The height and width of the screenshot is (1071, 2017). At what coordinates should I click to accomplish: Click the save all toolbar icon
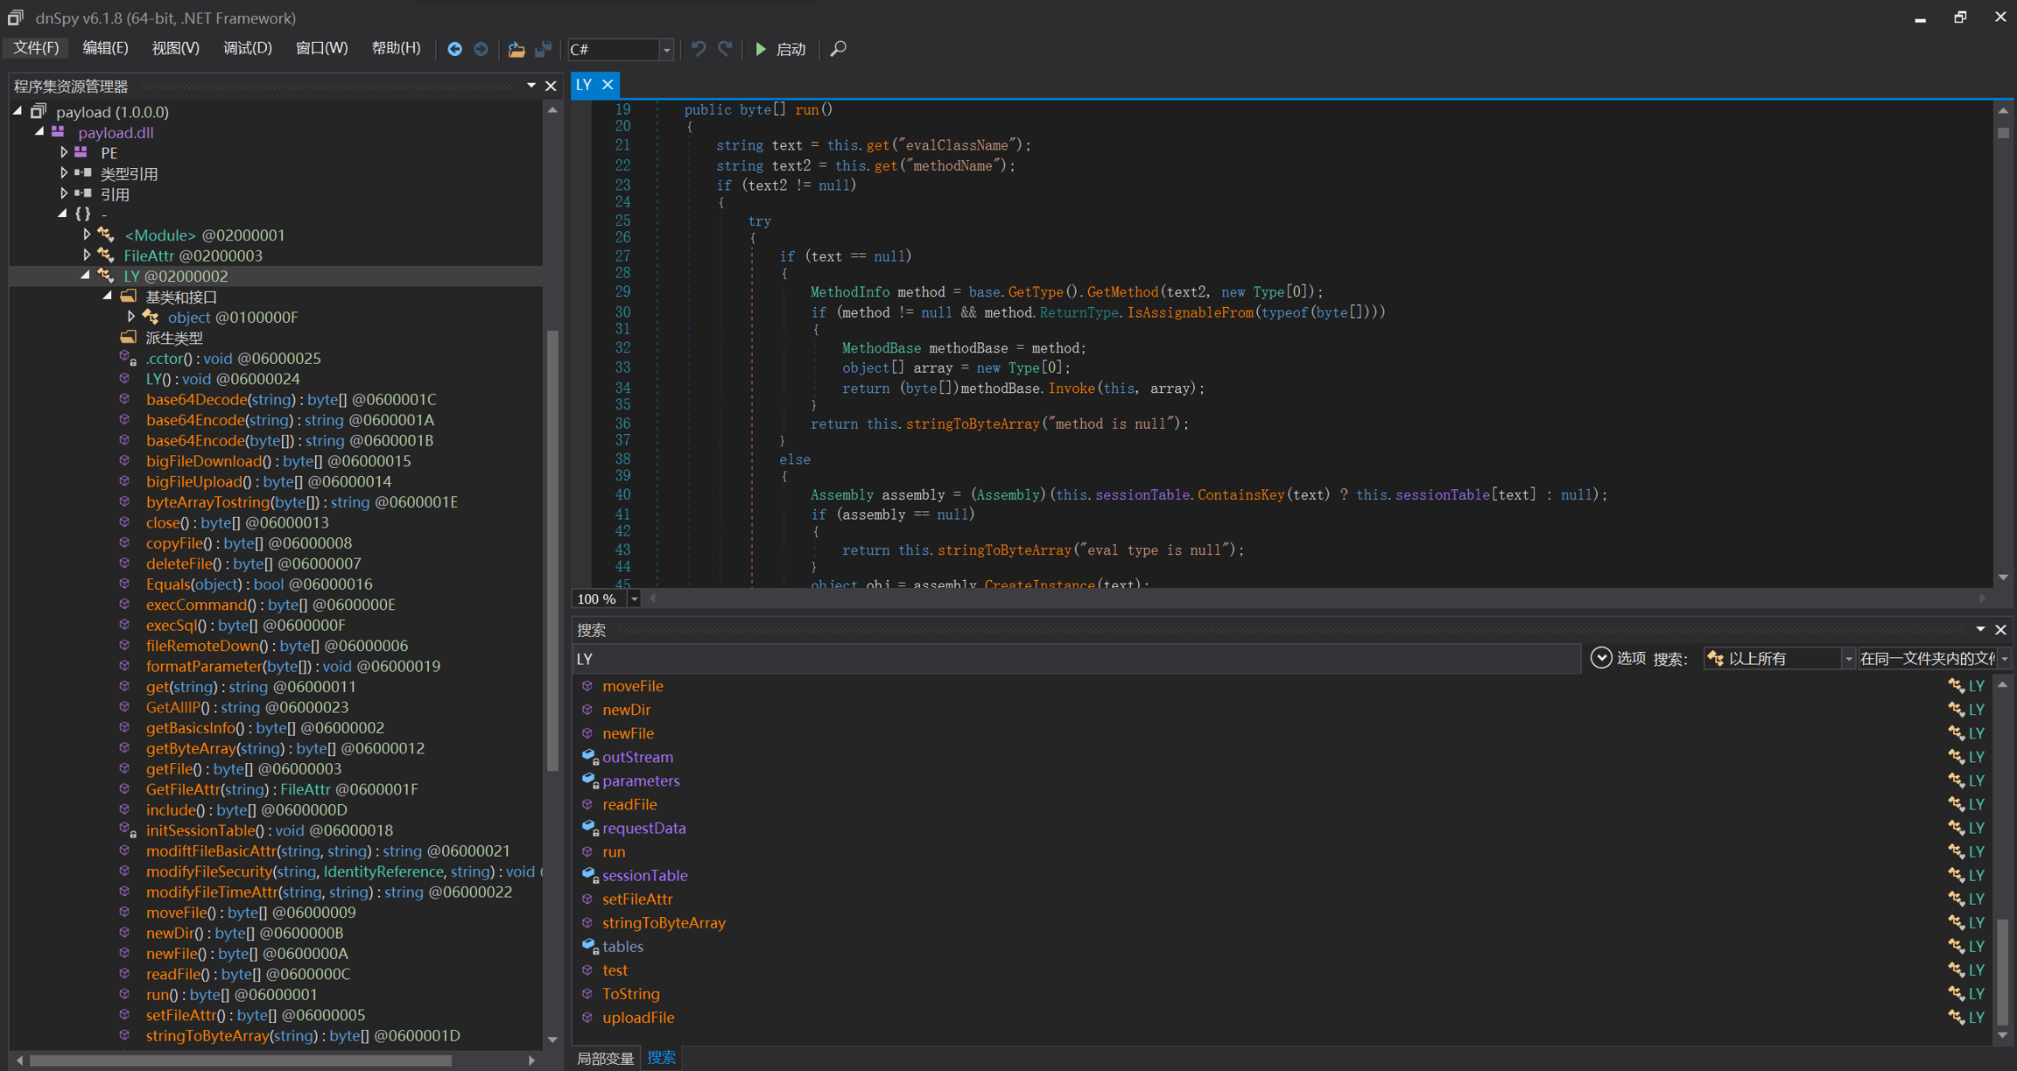tap(544, 49)
